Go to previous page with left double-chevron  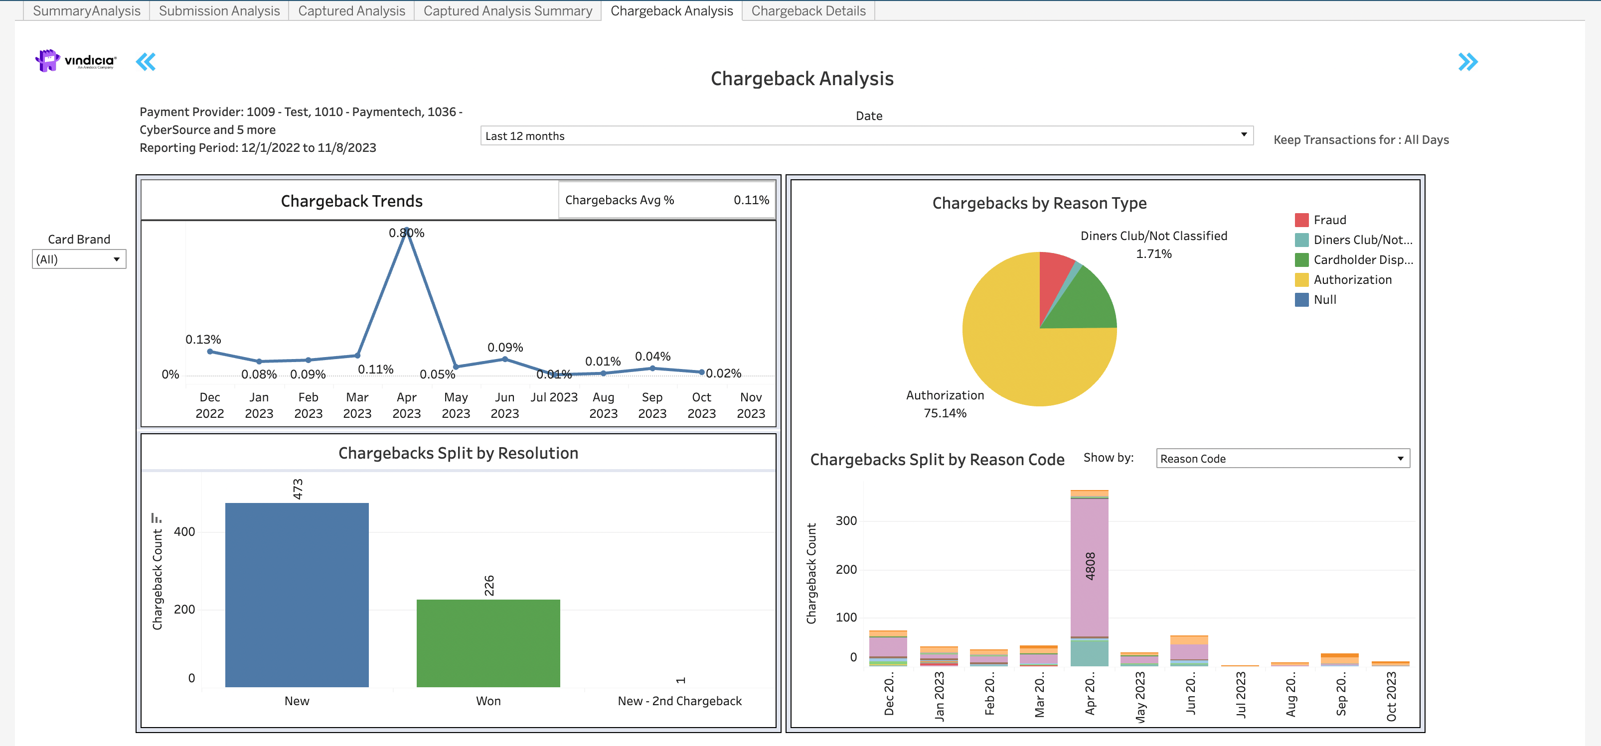click(146, 61)
